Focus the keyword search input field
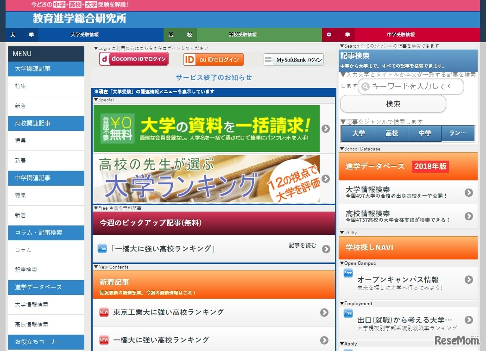Viewport: 486px width, 351px height. (x=410, y=86)
